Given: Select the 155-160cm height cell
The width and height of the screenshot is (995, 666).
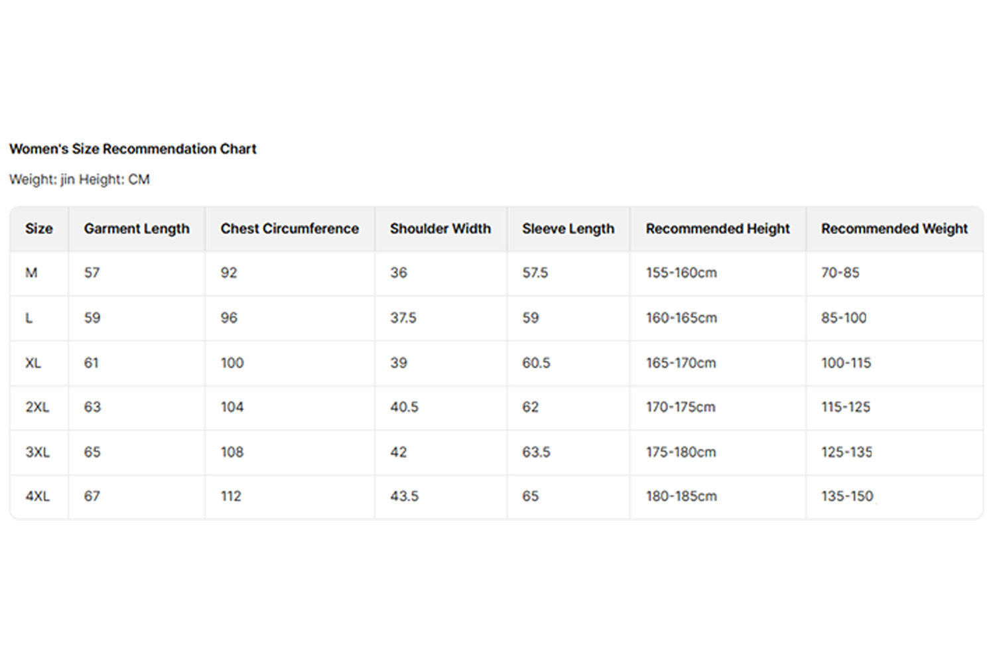Looking at the screenshot, I should coord(681,273).
